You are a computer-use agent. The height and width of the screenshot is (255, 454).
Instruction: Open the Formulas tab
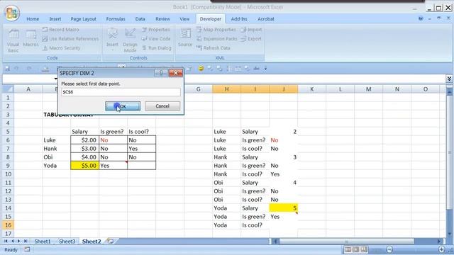click(116, 19)
